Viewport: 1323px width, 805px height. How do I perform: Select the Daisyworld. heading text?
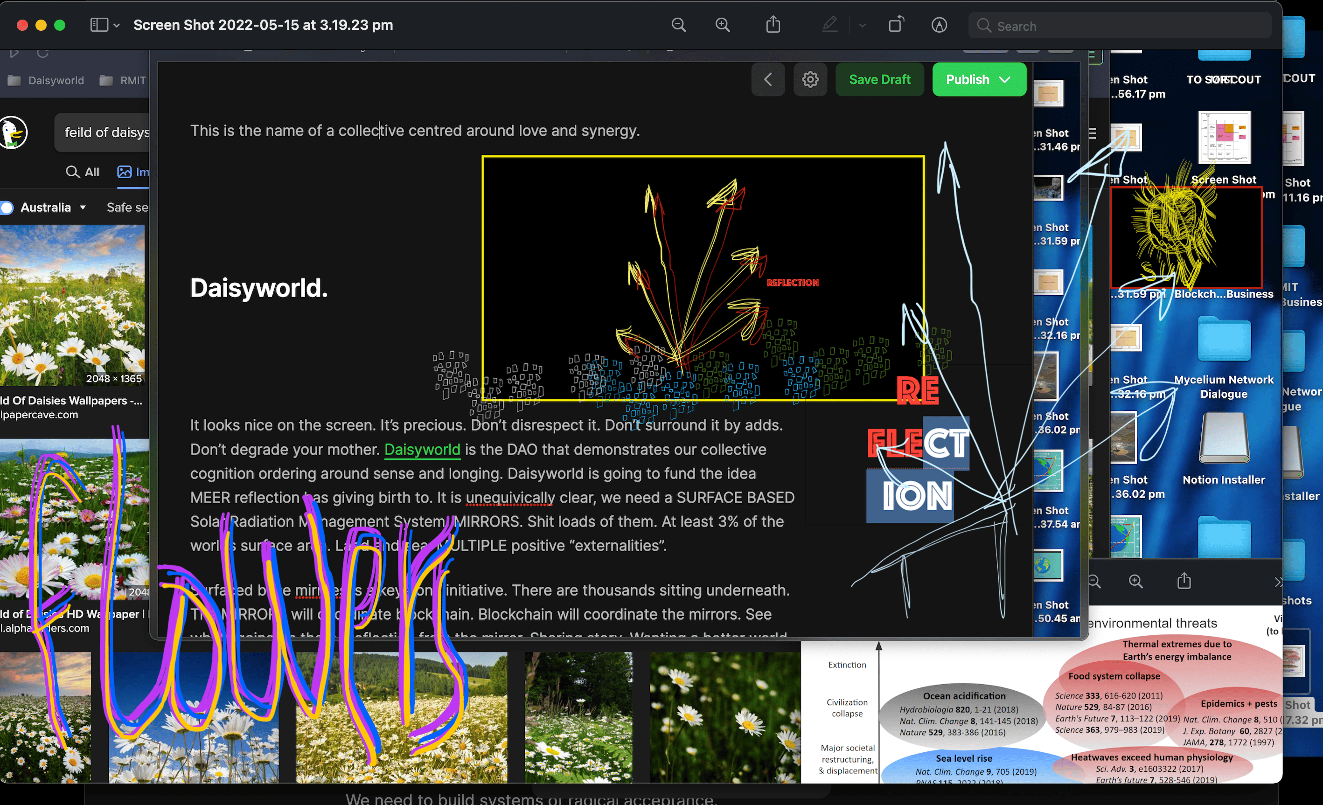pos(259,288)
